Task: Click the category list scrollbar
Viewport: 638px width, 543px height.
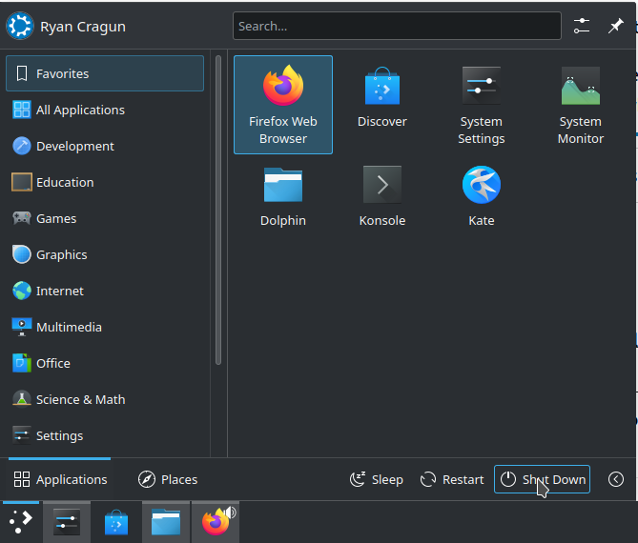Action: point(218,211)
